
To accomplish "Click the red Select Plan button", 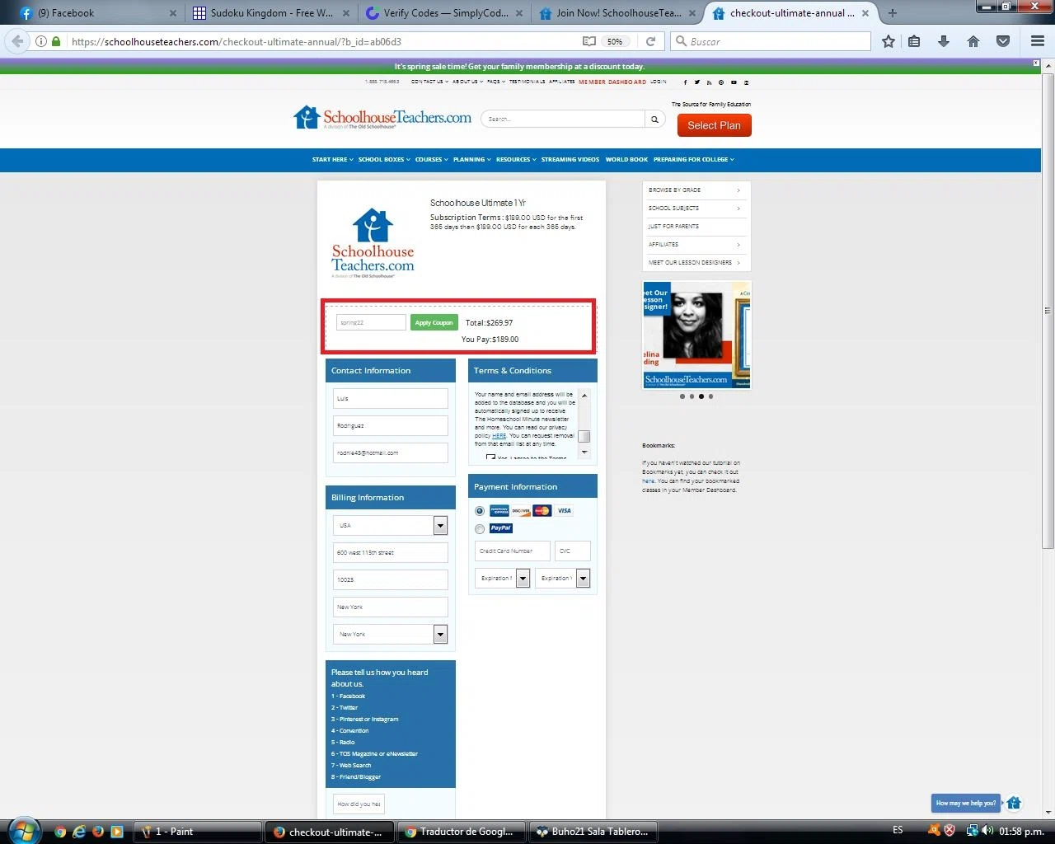I will 714,125.
